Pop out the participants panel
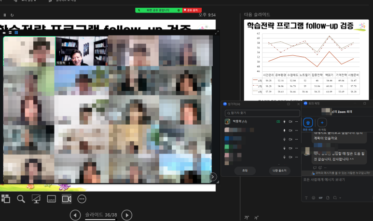The image size is (373, 221). point(289,104)
